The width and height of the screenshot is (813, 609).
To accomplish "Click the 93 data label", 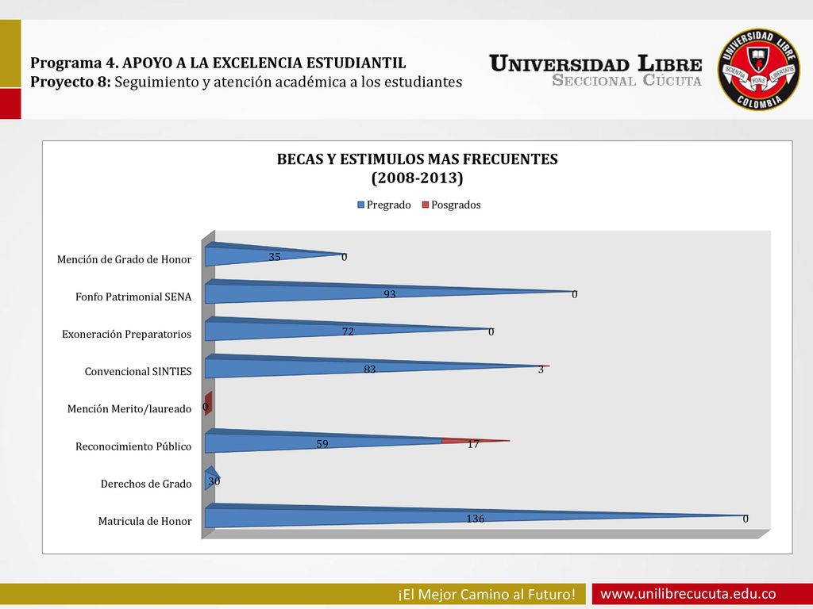I will point(389,294).
